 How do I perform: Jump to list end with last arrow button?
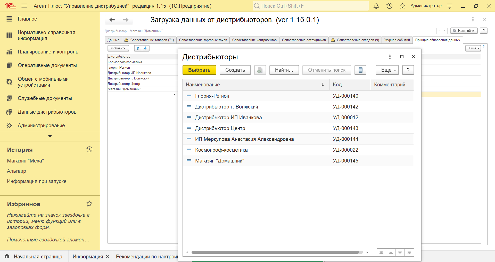click(x=409, y=252)
